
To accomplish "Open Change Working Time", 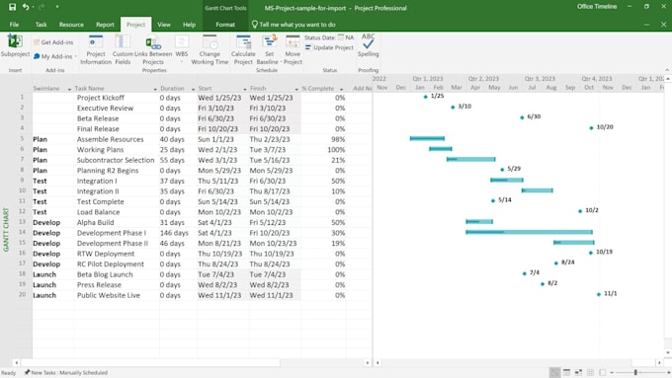I will click(210, 50).
